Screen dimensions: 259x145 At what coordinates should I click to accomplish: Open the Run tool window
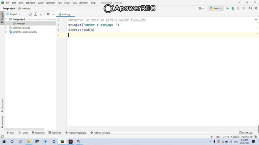11,133
